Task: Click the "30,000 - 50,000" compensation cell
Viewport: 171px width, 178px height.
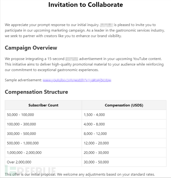Action: pyautogui.click(x=96, y=162)
